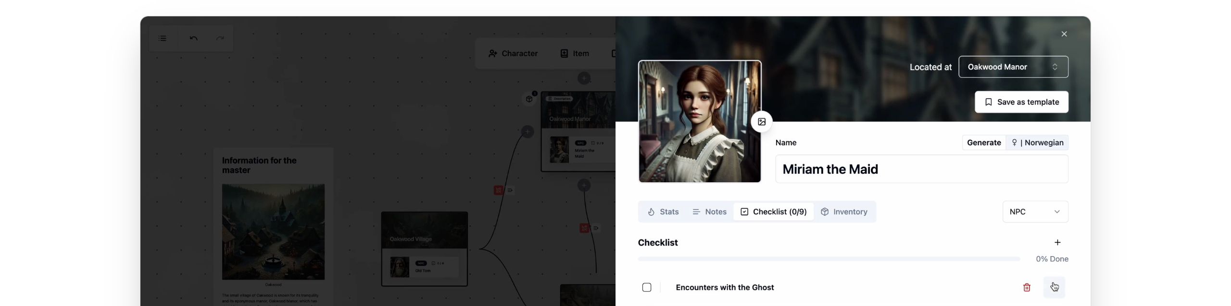Switch to the Notes tab
The image size is (1231, 306).
(x=709, y=212)
